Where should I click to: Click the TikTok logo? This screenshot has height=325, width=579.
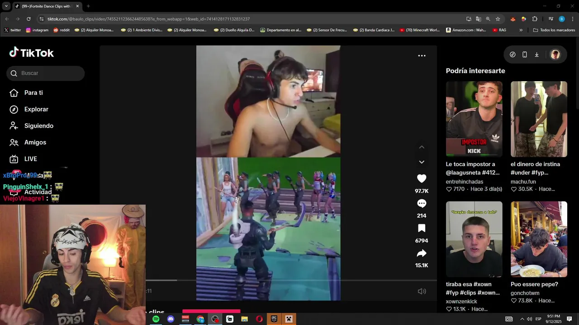(32, 52)
